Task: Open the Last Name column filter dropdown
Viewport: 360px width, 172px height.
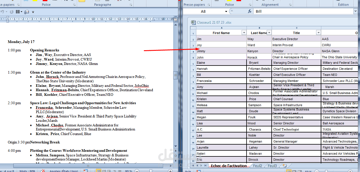Action: tap(269, 33)
